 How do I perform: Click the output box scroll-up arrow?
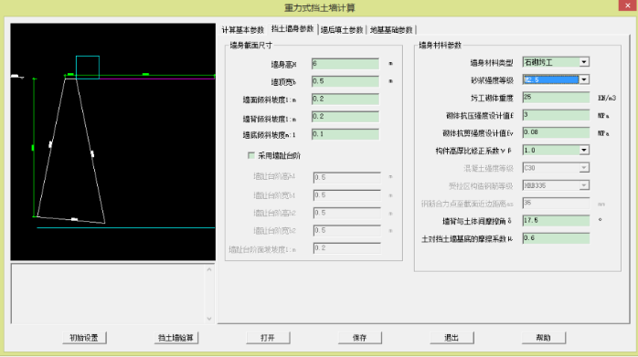click(x=209, y=269)
